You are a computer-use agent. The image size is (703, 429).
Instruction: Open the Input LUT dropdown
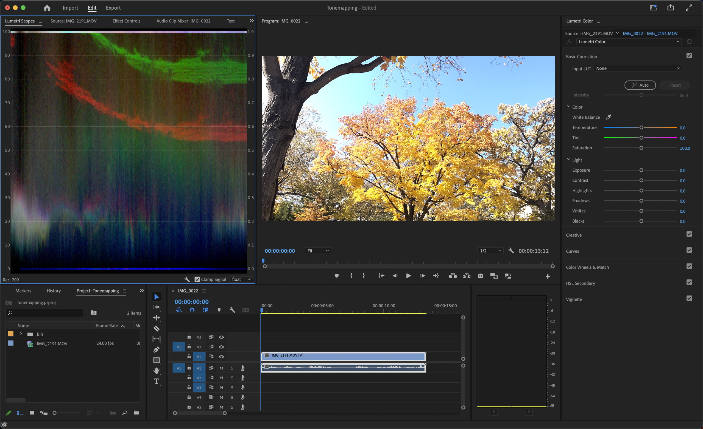(x=638, y=68)
